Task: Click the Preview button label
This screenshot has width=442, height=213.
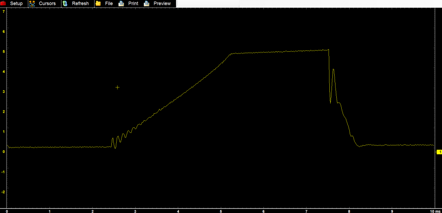Action: pos(162,4)
